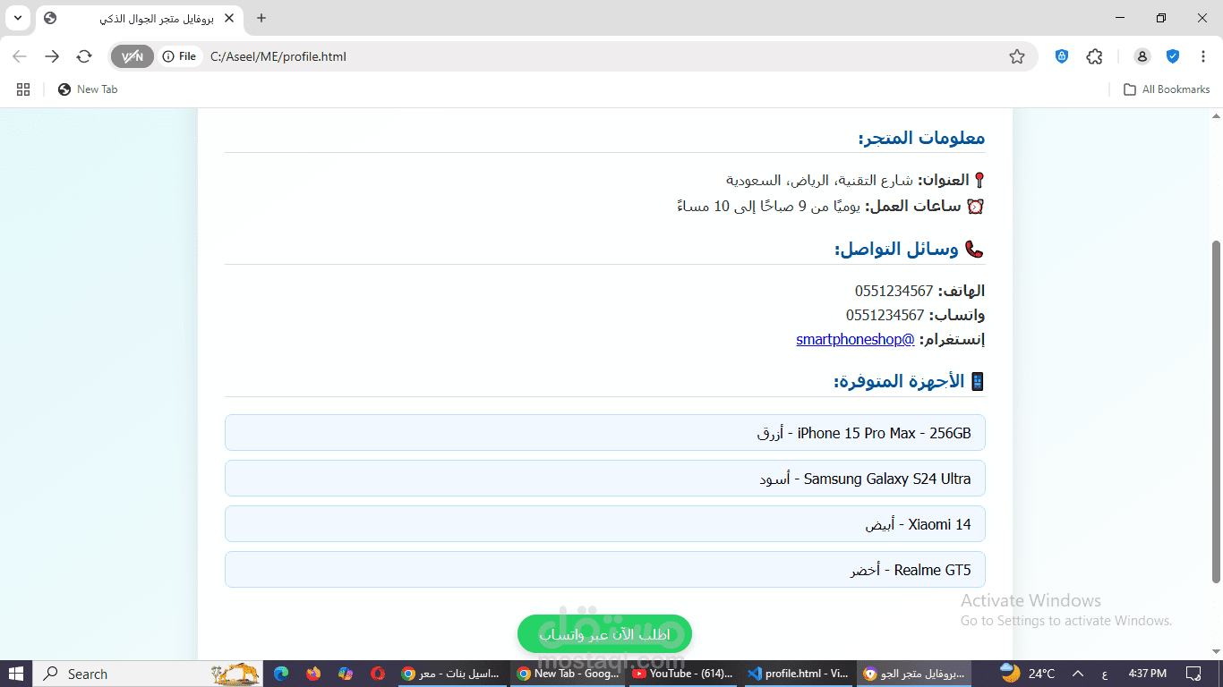
Task: Select the Realme GT5 device item
Action: (605, 570)
